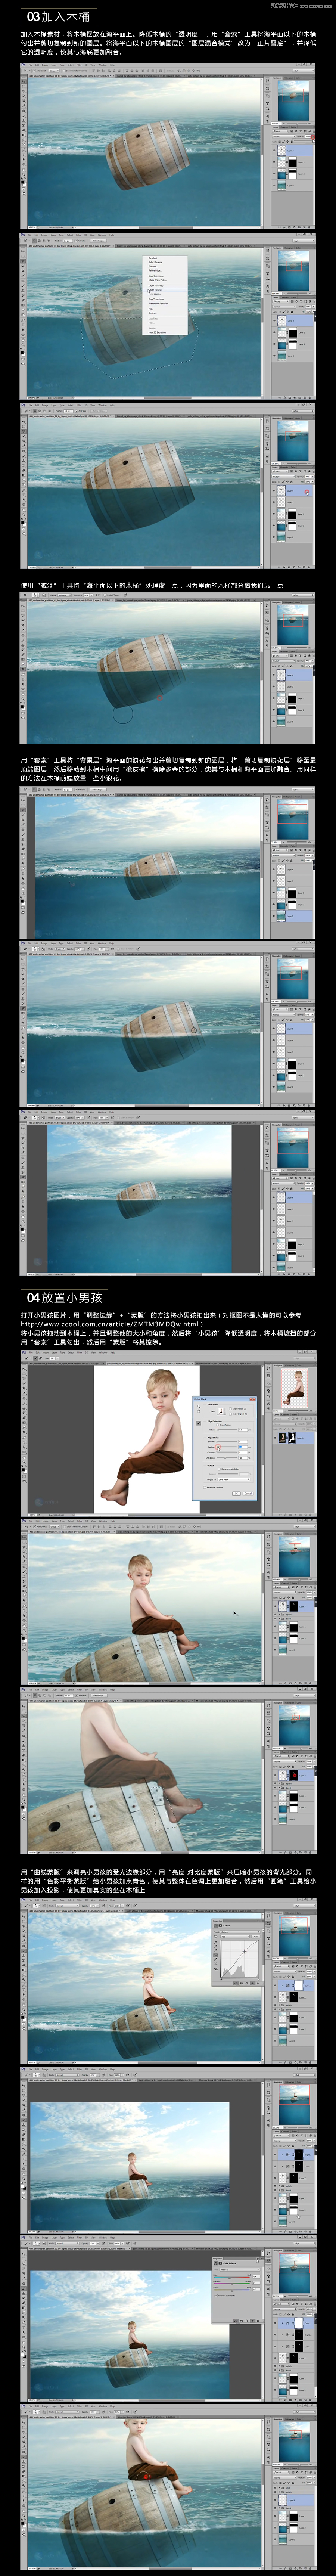This screenshot has height=2576, width=336.
Task: Click the paragraph starting with 用“套索”工具将“背景层”
Action: point(168,769)
